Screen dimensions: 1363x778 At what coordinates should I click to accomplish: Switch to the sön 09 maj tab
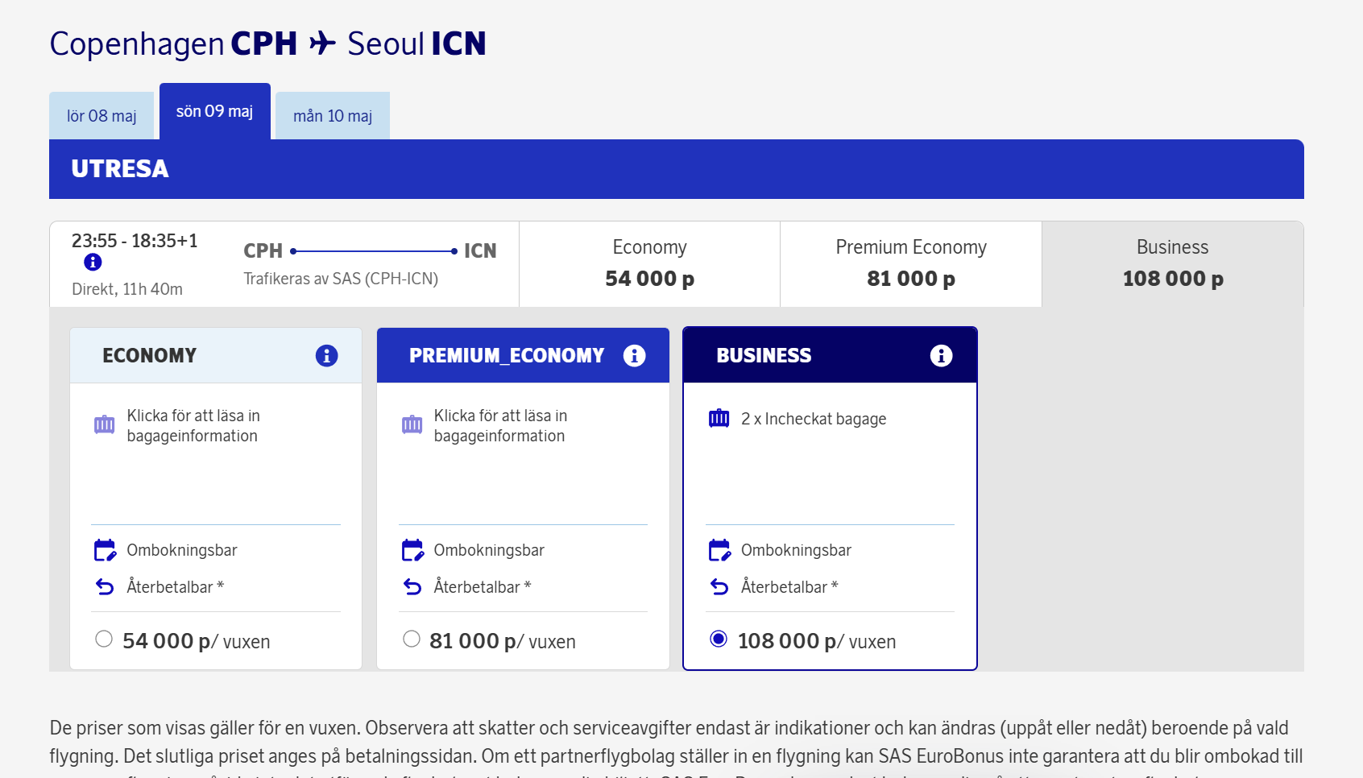tap(215, 111)
